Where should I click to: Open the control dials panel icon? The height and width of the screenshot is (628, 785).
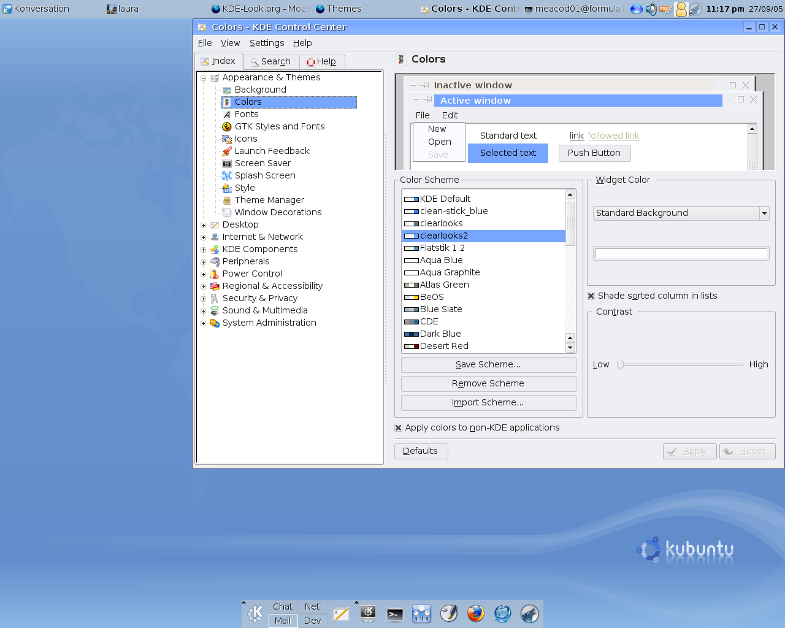pyautogui.click(x=422, y=614)
